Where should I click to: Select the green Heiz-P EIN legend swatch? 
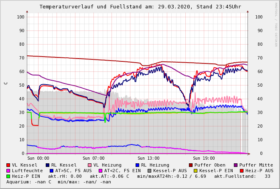[x=8, y=176]
